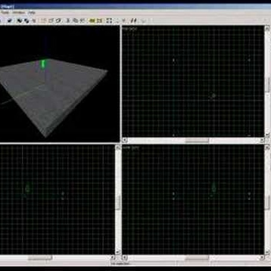Click the bottom-right view's scroll-right arrow
271x271 pixels.
262,258
